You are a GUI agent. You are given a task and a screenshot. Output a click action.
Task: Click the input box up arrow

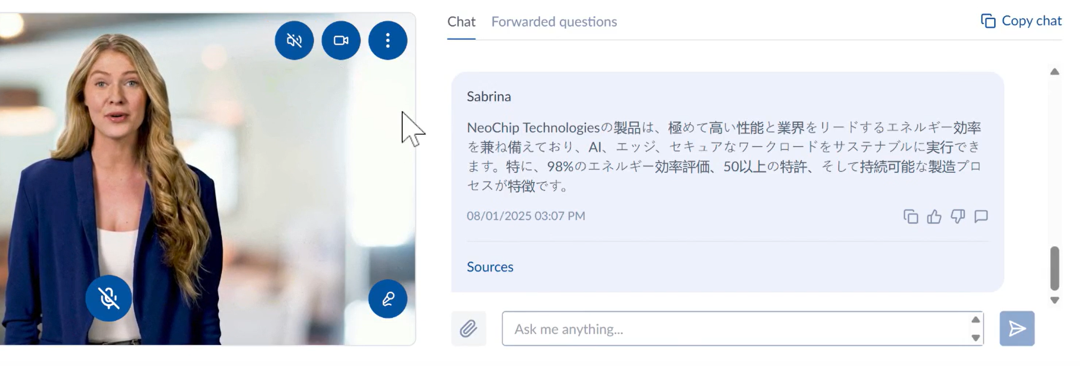[976, 320]
